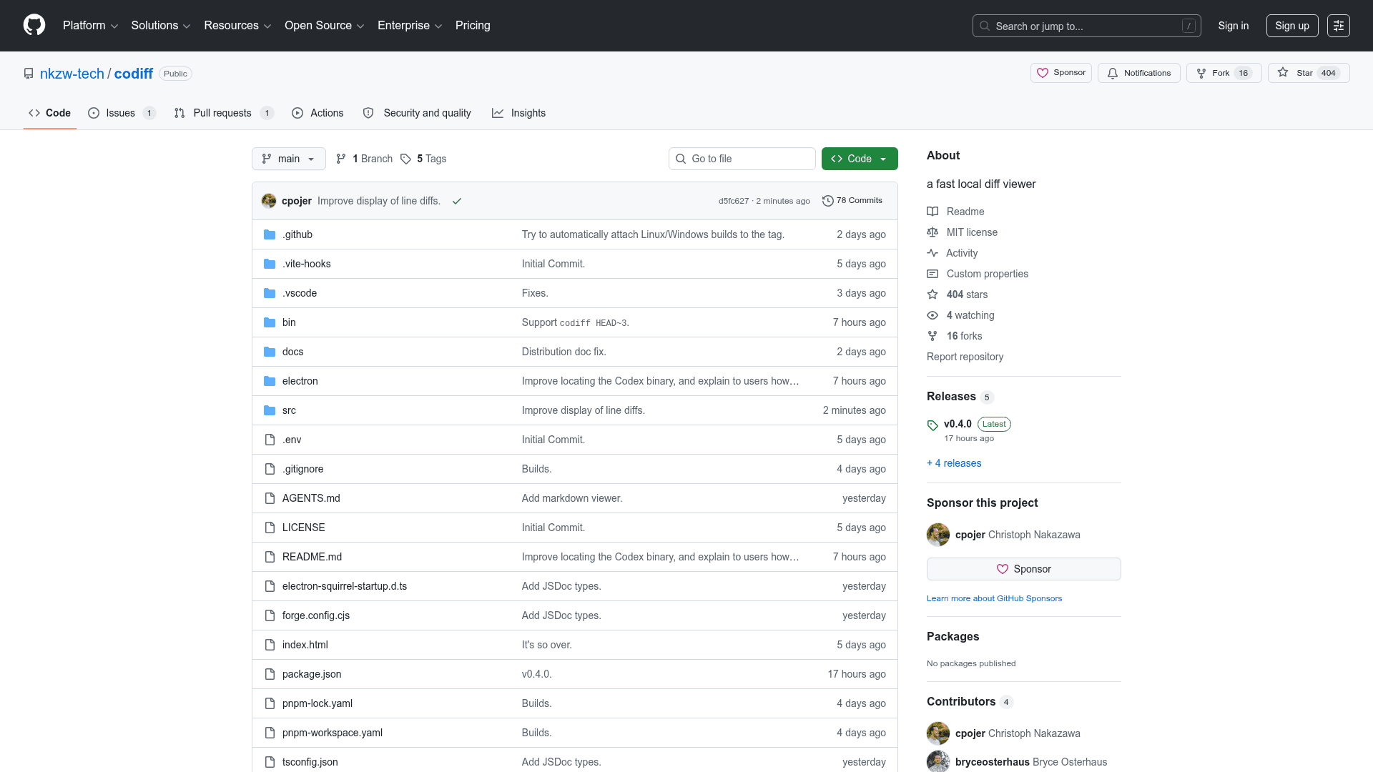Click the star icon beside 404 stars
The image size is (1373, 772).
932,295
